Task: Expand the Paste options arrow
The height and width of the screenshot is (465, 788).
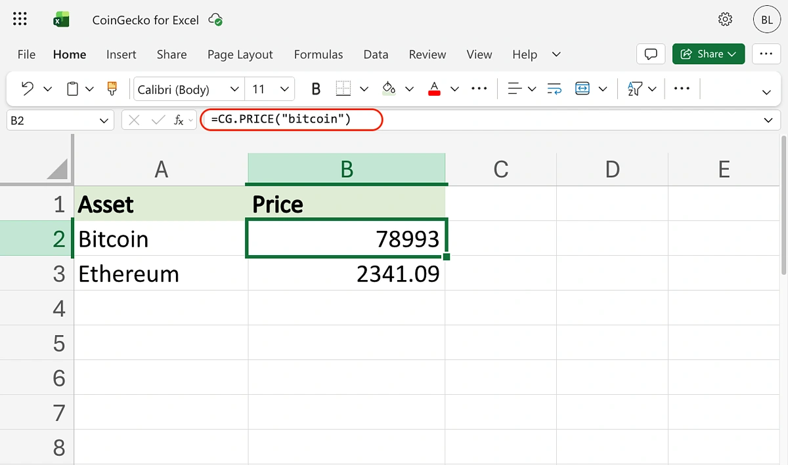Action: pyautogui.click(x=90, y=89)
